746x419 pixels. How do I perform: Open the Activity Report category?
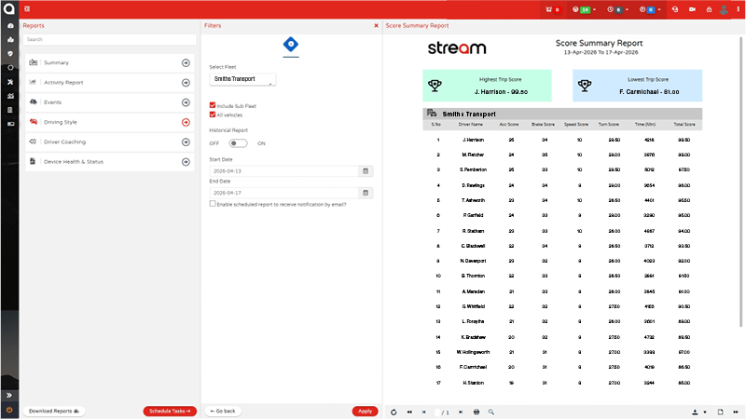point(109,83)
